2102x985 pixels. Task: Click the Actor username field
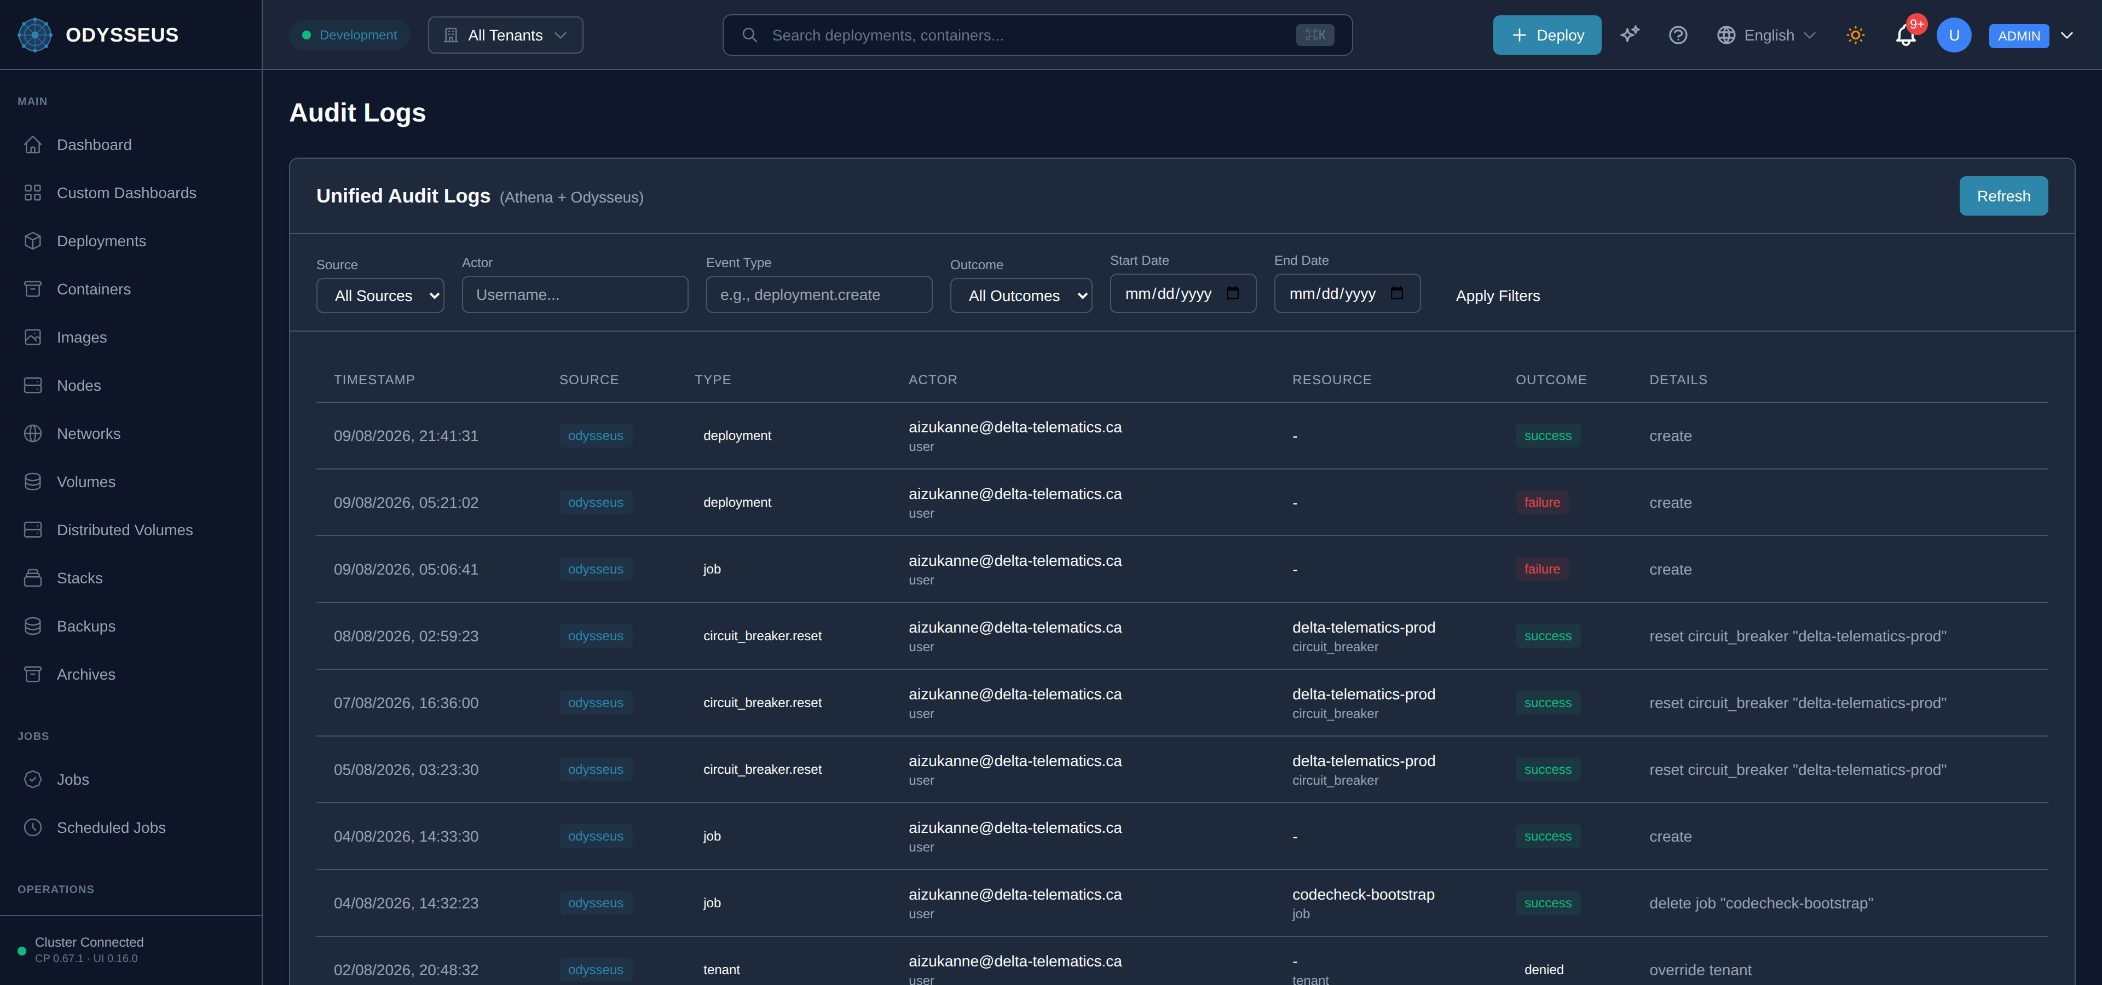pyautogui.click(x=574, y=294)
